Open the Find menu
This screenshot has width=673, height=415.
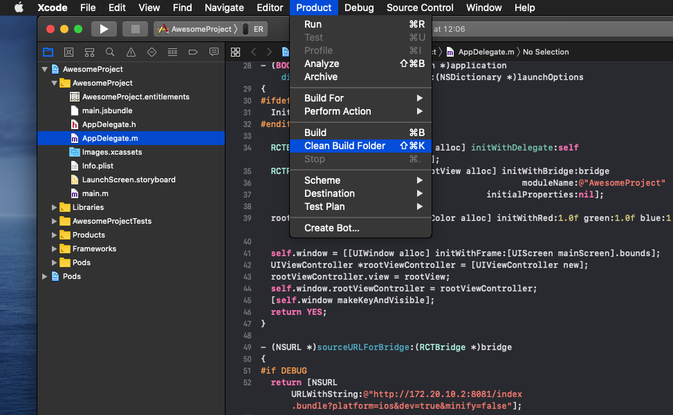(x=183, y=8)
